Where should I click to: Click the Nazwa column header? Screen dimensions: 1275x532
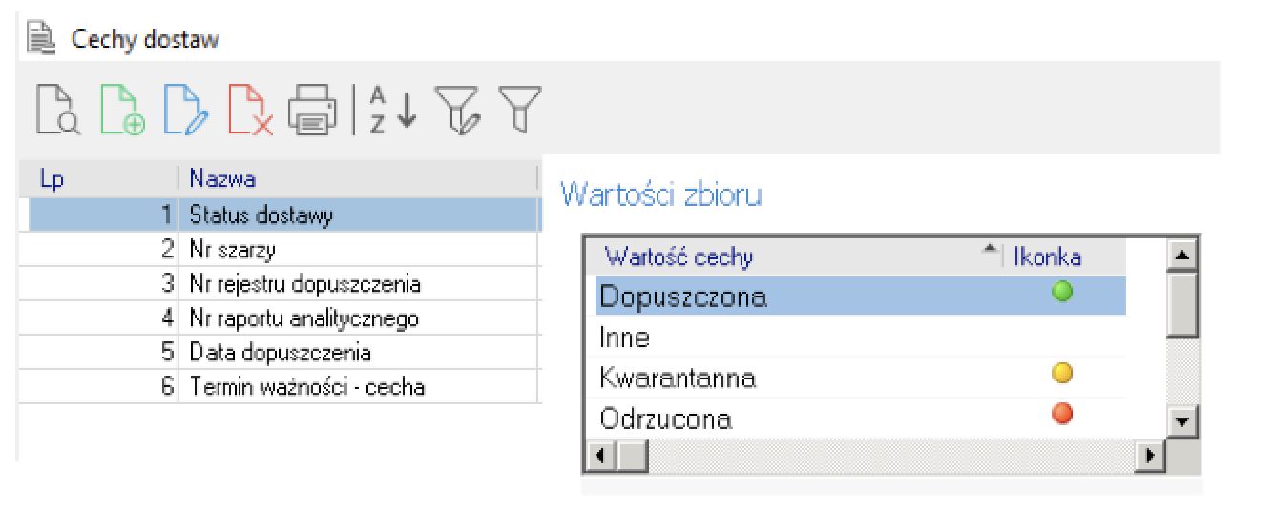(x=222, y=179)
